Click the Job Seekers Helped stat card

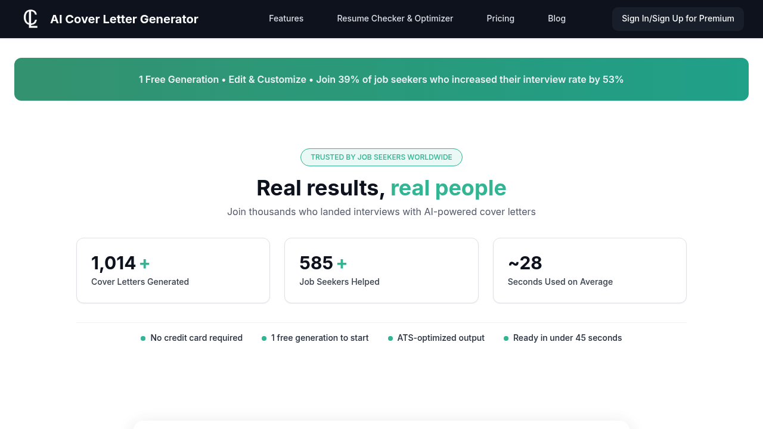(381, 270)
